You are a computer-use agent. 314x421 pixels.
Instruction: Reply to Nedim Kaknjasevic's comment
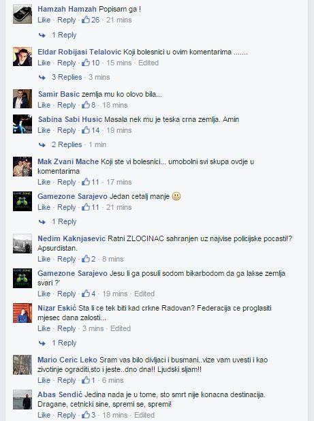click(67, 259)
